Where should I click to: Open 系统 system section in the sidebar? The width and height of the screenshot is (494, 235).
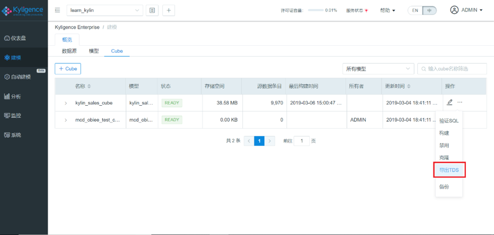[13, 135]
